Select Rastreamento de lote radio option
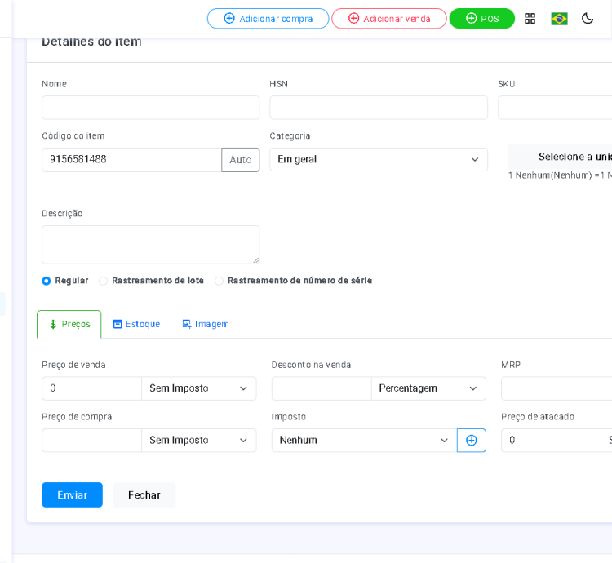The width and height of the screenshot is (612, 563). (104, 281)
